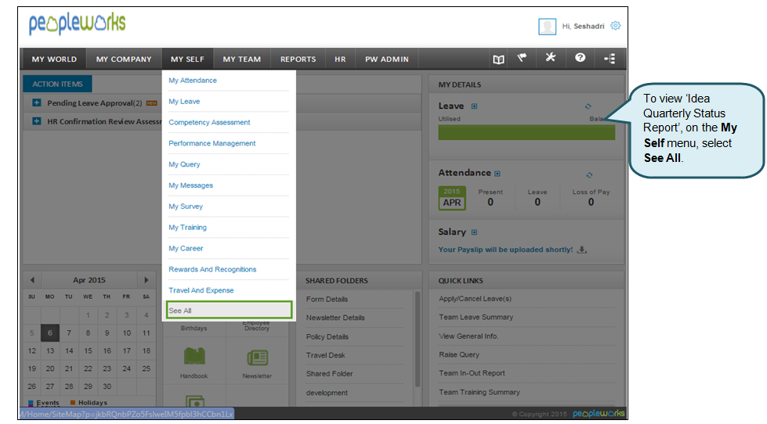Open Newsletter Details shared folder
The image size is (767, 424).
(x=335, y=318)
